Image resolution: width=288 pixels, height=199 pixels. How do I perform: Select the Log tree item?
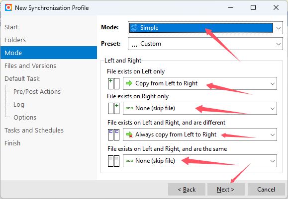tap(19, 104)
